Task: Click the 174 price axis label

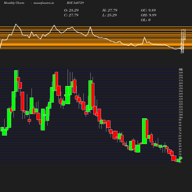Action: click(181, 81)
